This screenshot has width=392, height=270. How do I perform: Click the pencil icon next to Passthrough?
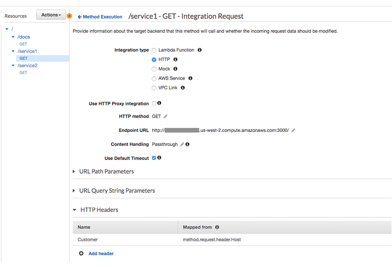click(x=182, y=144)
